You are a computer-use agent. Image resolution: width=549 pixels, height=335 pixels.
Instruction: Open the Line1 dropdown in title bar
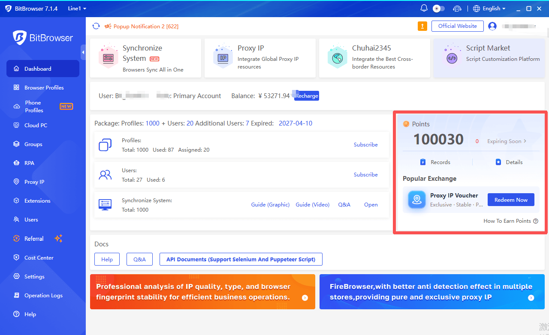point(77,9)
